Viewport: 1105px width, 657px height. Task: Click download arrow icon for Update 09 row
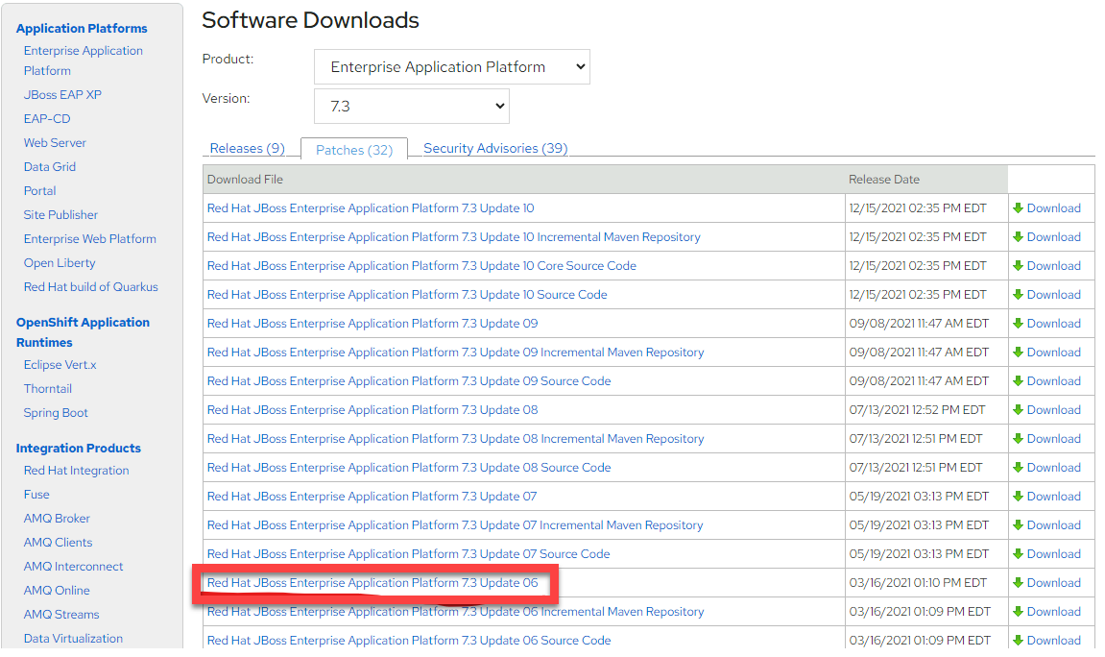(1018, 324)
